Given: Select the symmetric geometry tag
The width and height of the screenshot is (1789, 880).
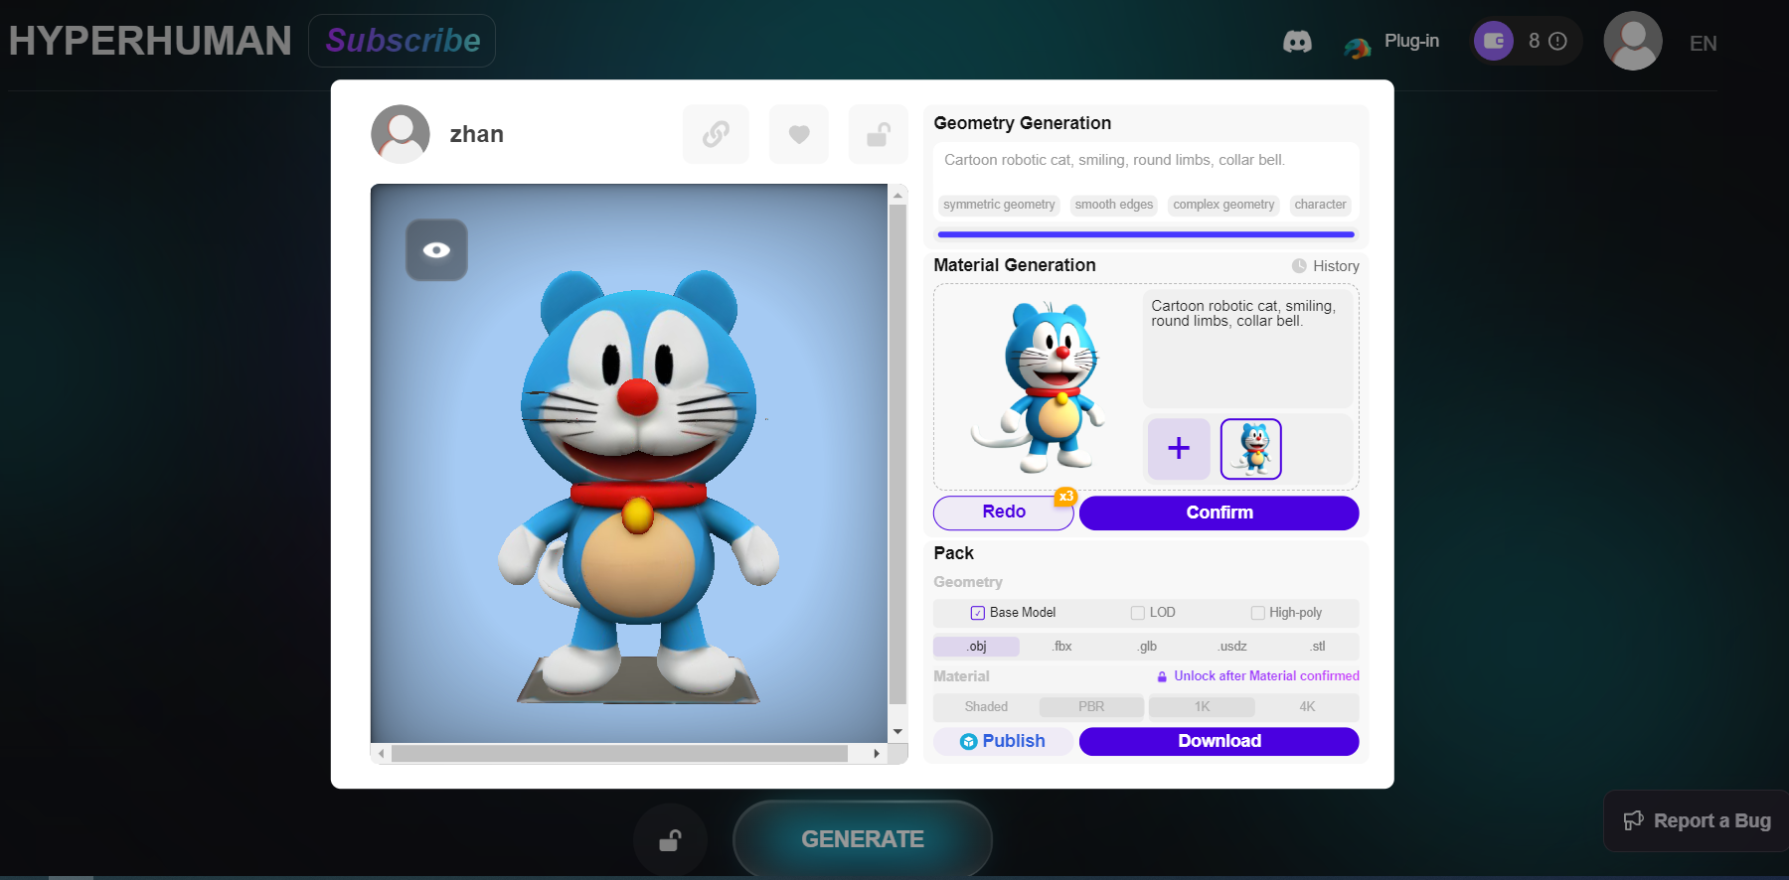Looking at the screenshot, I should [999, 205].
